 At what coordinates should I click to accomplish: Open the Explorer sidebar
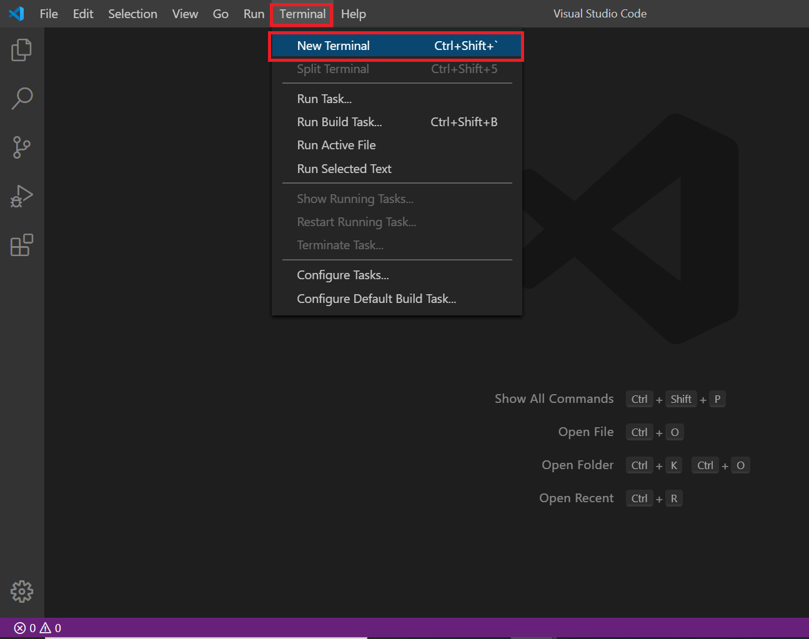tap(21, 50)
